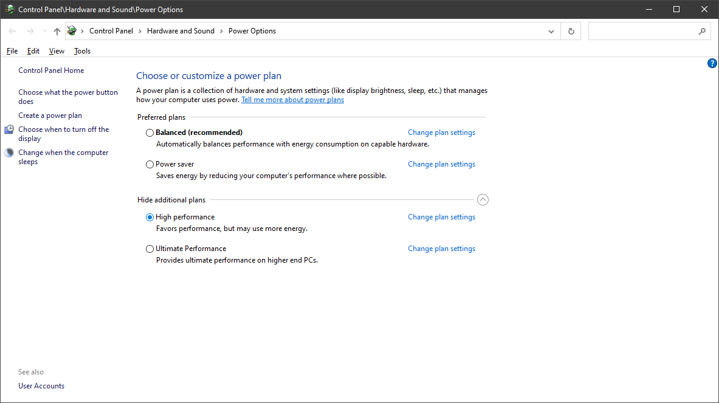Click inside the search input field
The image size is (719, 403).
638,30
